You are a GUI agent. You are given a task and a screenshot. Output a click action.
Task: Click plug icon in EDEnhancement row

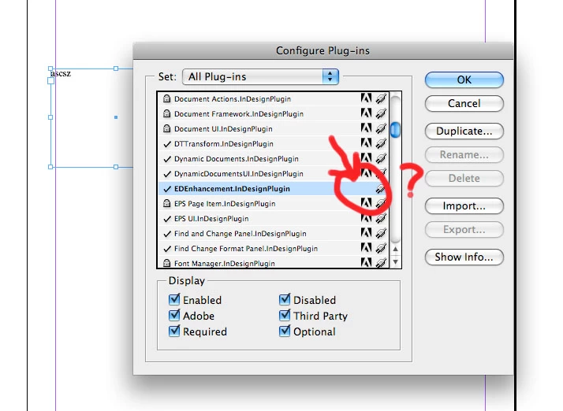coord(381,188)
